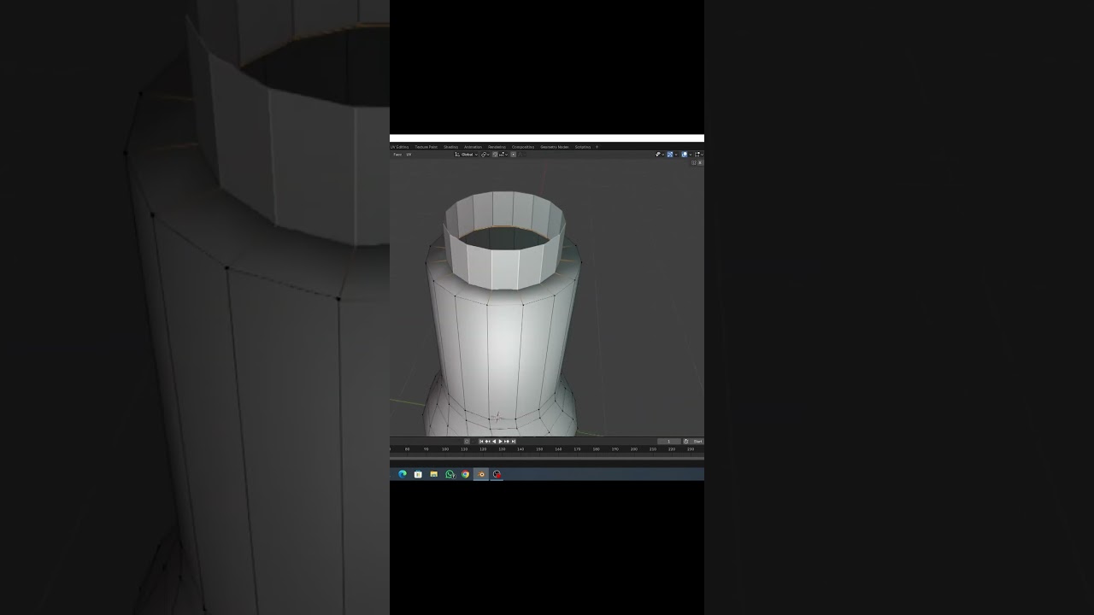Open Microsoft Edge from the taskbar
The width and height of the screenshot is (1094, 615).
click(x=403, y=474)
